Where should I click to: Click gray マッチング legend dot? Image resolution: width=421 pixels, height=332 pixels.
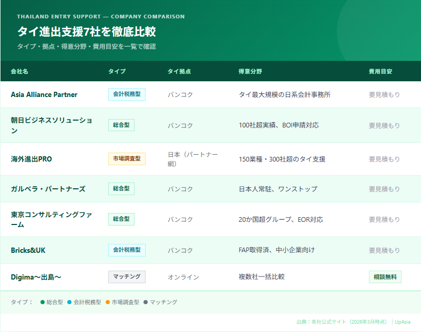pos(146,302)
